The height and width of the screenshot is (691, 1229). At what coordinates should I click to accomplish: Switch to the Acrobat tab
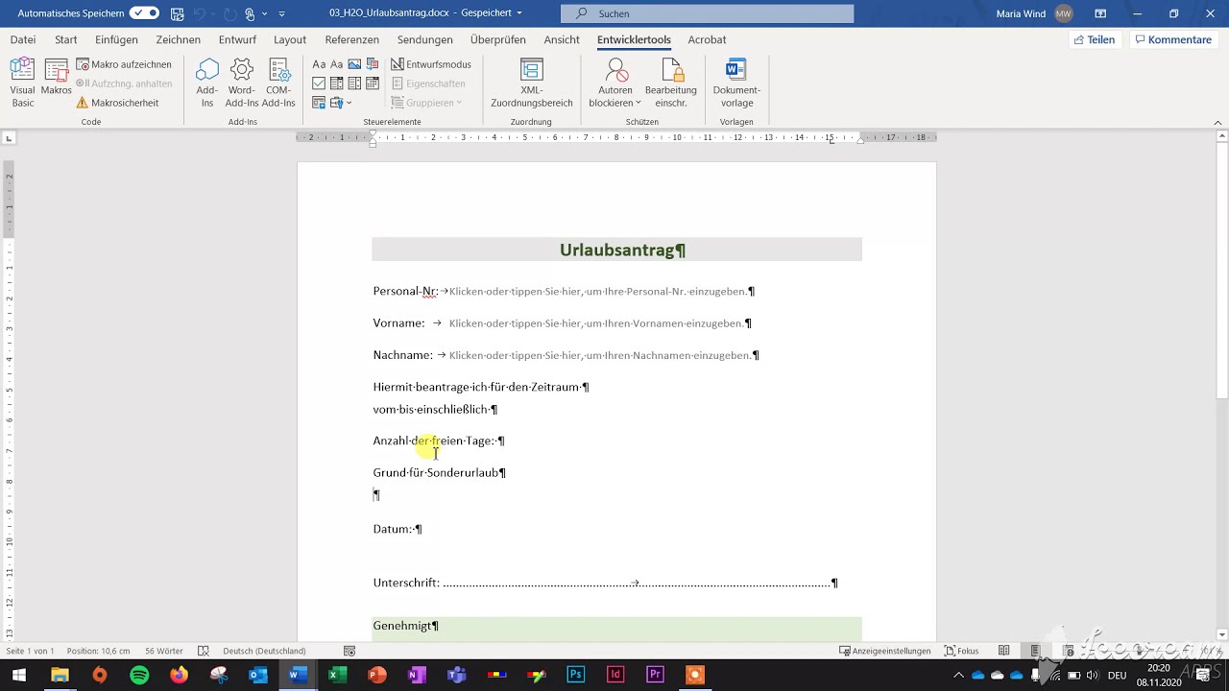[707, 39]
